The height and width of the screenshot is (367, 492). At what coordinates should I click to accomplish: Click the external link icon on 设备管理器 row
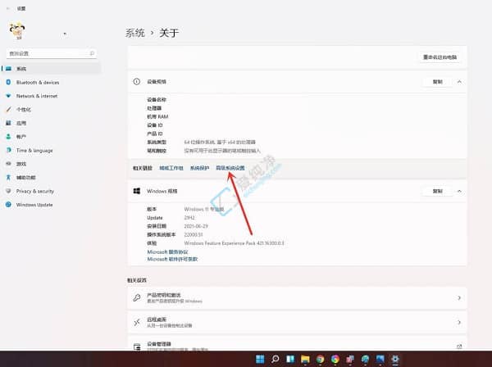459,347
